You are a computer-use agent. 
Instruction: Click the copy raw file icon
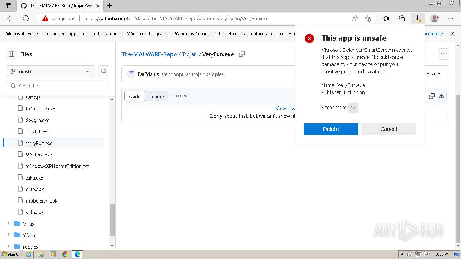point(431,96)
